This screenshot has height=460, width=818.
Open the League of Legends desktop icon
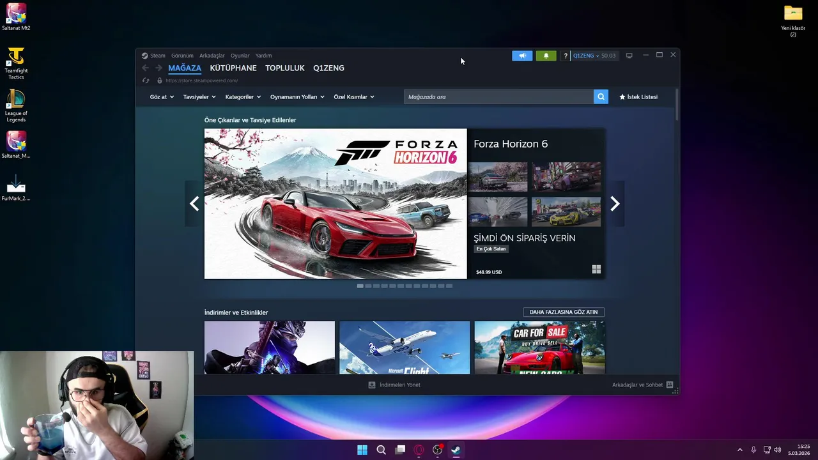pyautogui.click(x=16, y=106)
